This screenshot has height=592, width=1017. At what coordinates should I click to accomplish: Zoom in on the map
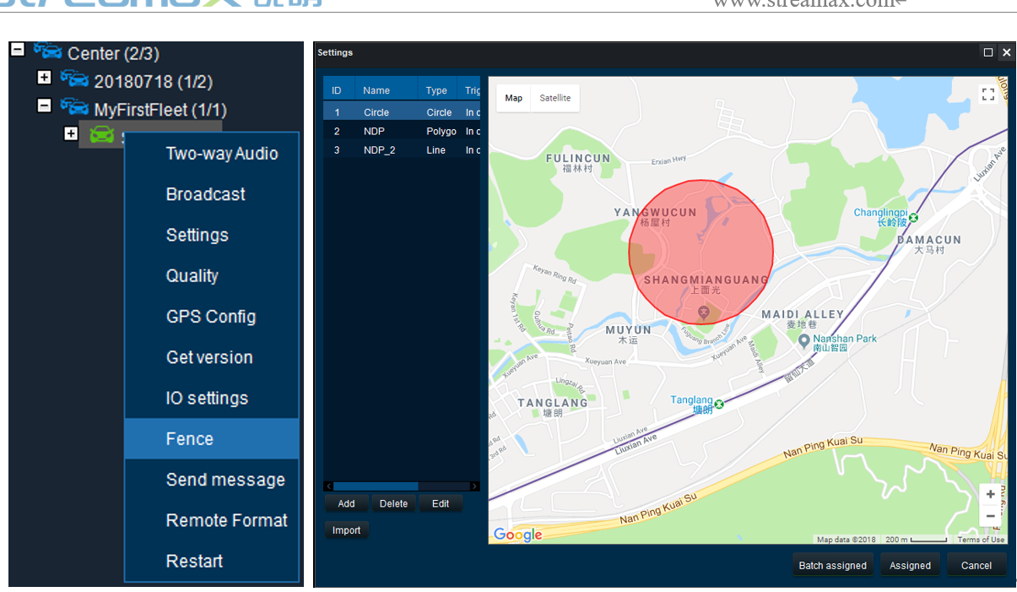pyautogui.click(x=990, y=495)
